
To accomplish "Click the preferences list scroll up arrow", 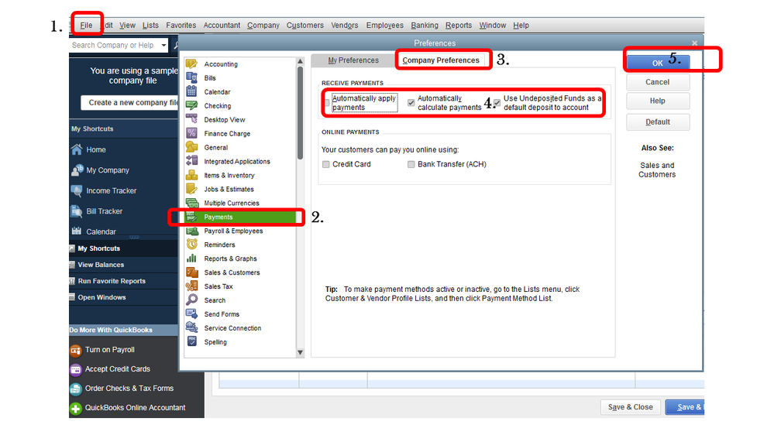I will pyautogui.click(x=300, y=61).
